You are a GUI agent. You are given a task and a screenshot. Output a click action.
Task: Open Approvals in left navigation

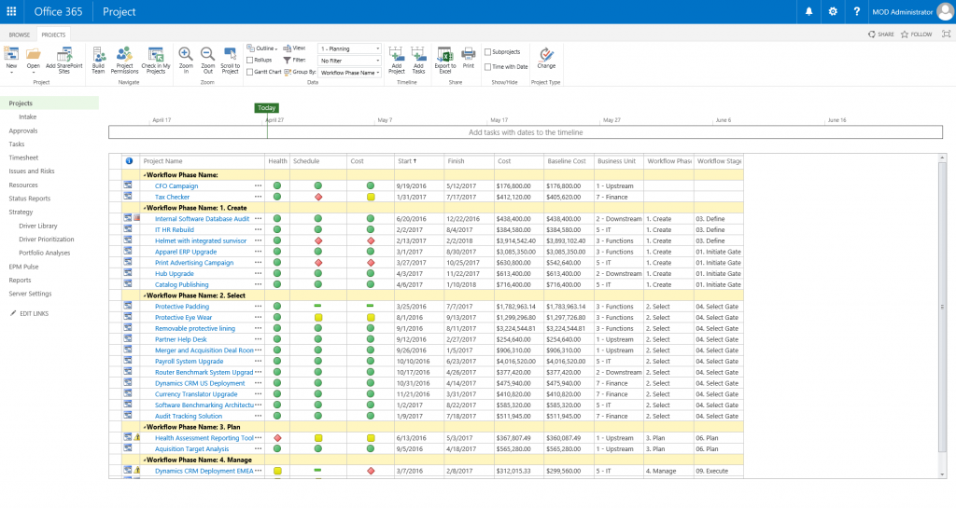tap(23, 130)
